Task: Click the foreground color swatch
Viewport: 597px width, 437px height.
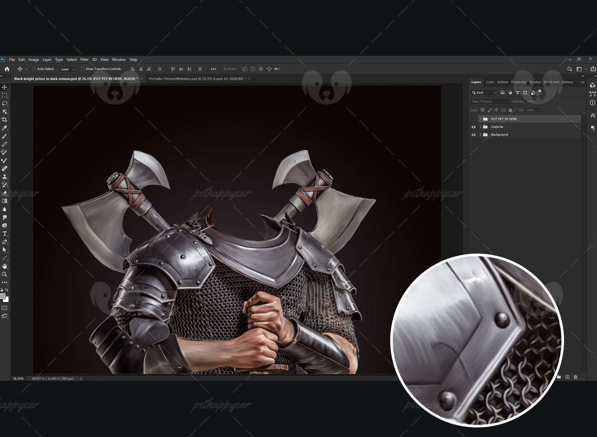Action: click(3, 296)
